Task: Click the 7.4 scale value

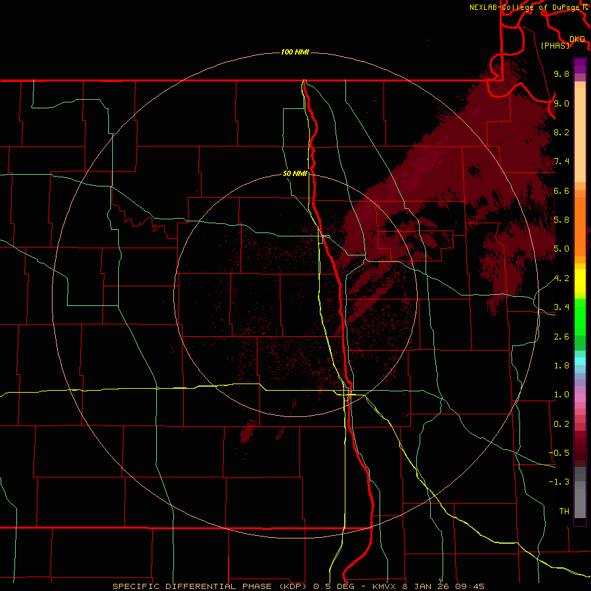Action: (561, 162)
